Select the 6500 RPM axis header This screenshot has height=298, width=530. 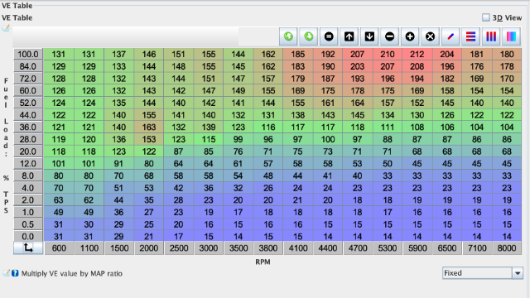[x=447, y=248]
